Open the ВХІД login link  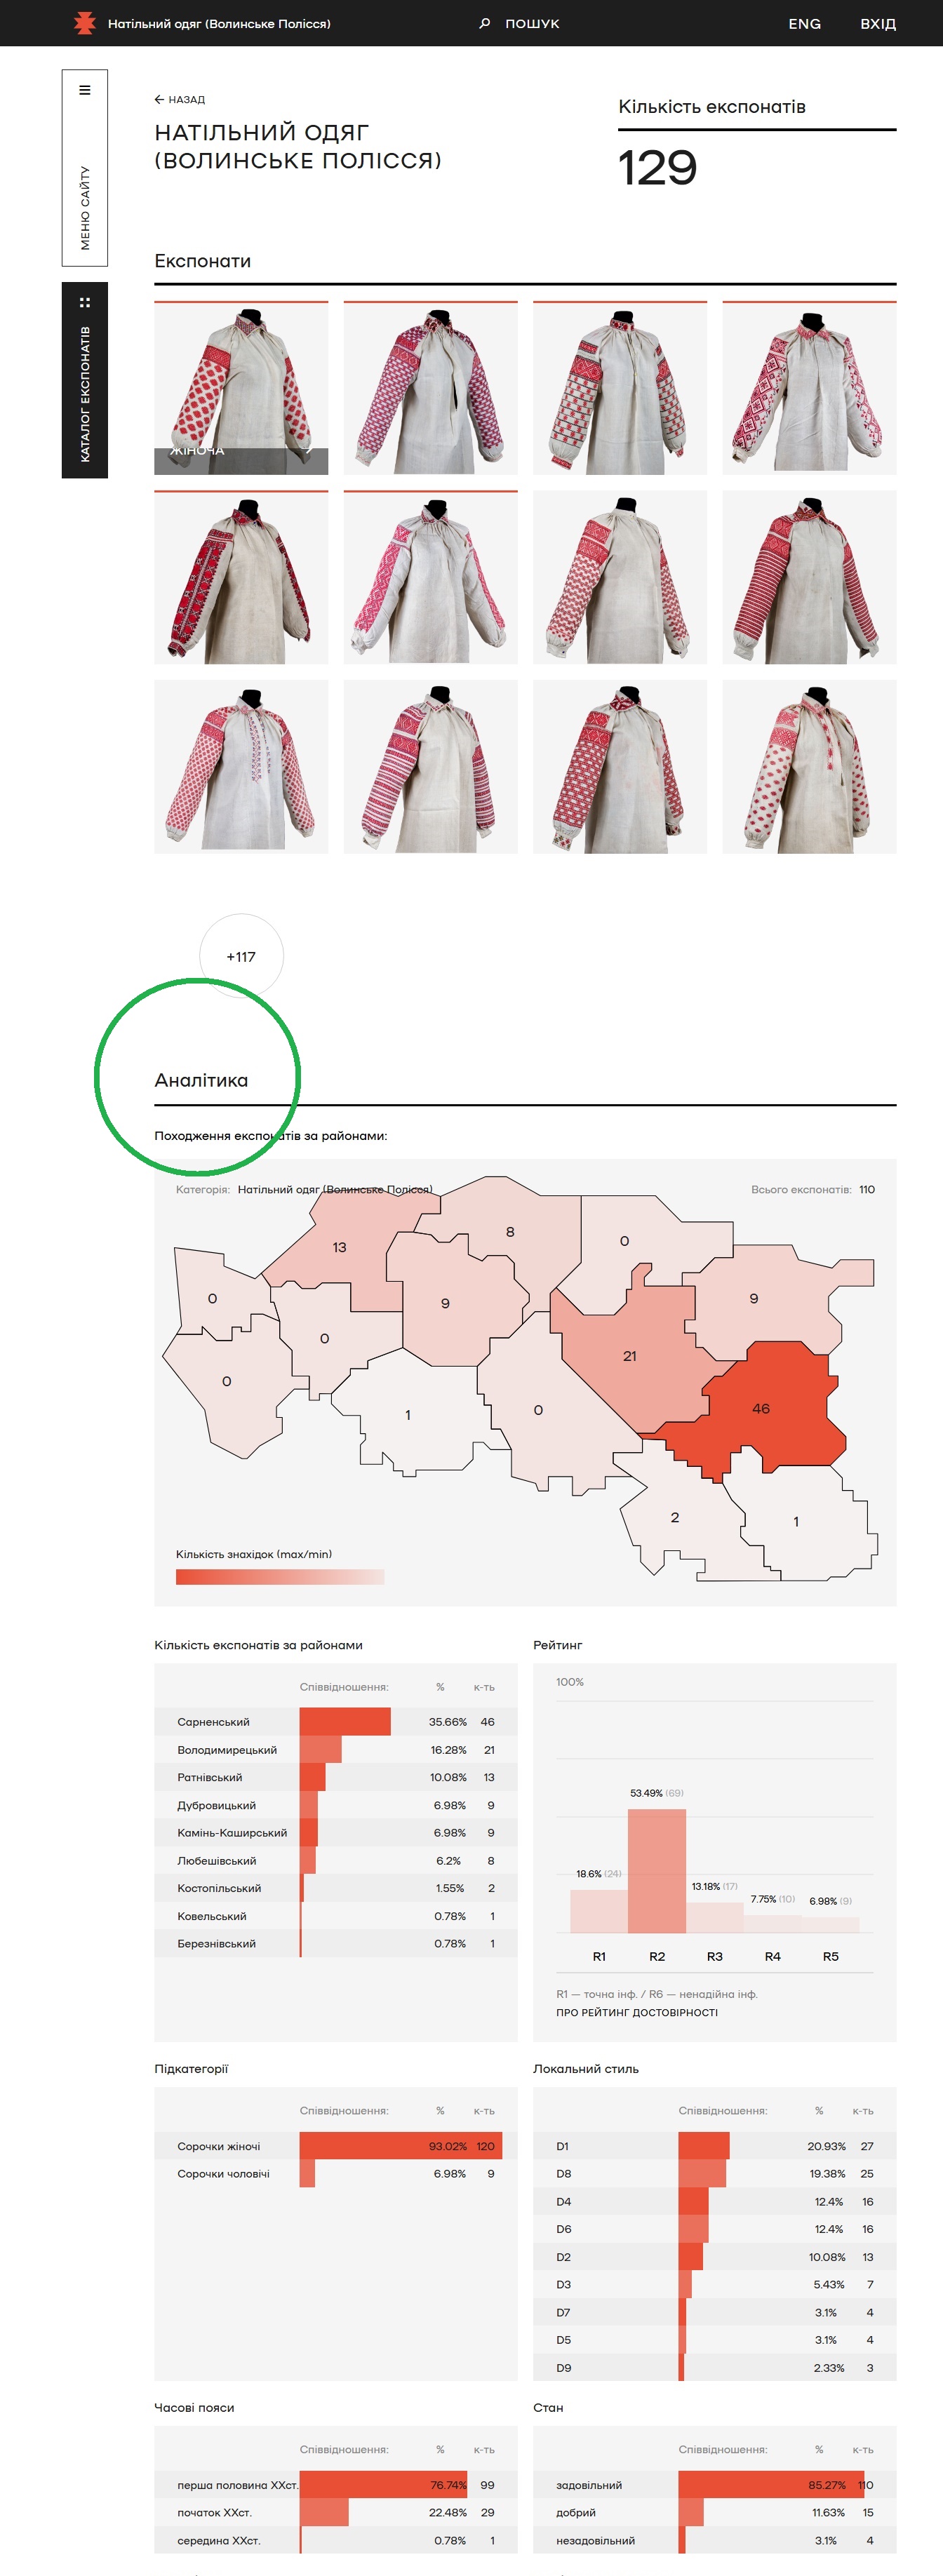coord(877,24)
